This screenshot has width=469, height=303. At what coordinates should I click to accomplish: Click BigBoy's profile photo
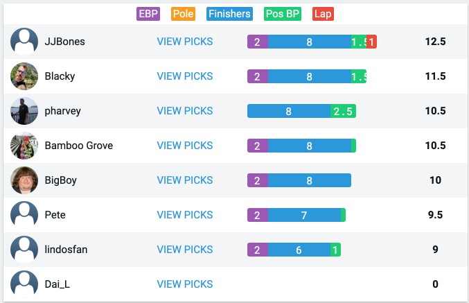(24, 180)
